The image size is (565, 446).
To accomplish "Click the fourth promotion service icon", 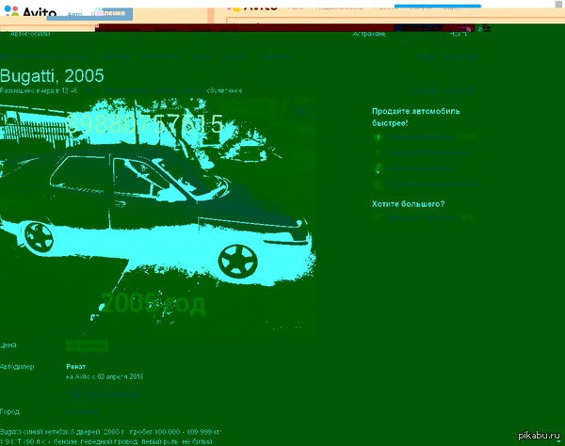I will point(378,184).
